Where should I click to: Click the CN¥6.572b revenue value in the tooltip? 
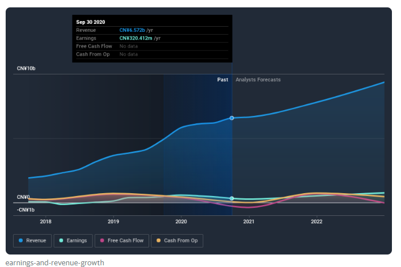pyautogui.click(x=132, y=30)
